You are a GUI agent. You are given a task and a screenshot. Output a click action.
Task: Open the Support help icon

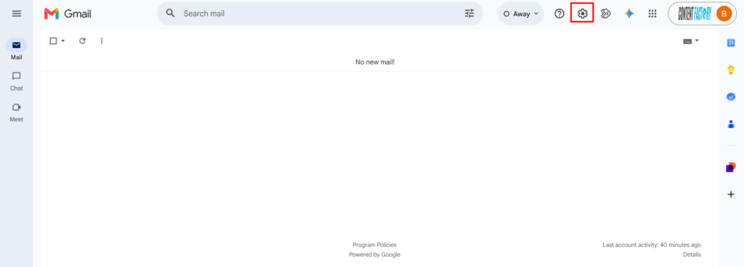pyautogui.click(x=559, y=14)
